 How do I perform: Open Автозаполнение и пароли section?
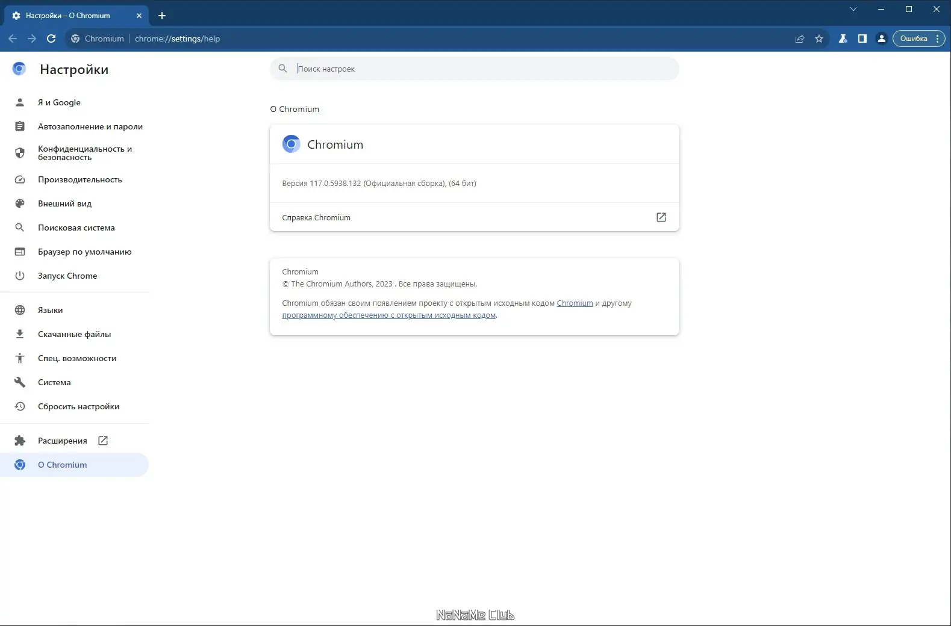coord(75,126)
